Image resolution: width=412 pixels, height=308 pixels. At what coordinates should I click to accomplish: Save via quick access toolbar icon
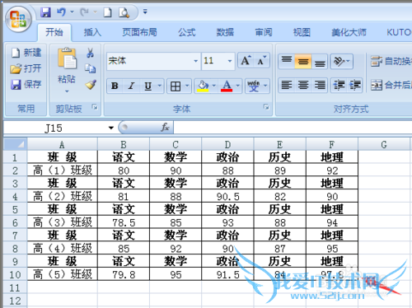[x=45, y=12]
